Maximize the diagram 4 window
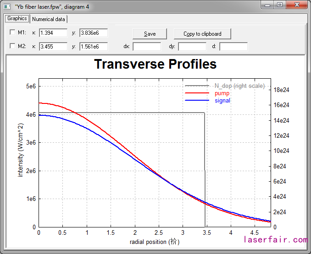The height and width of the screenshot is (254, 311). [x=280, y=5]
